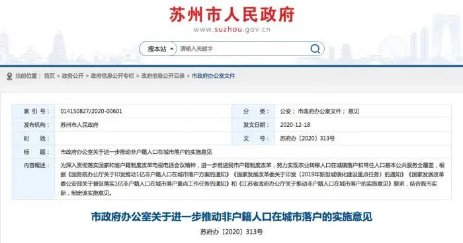Select 苏府办〔2020〕313号 in the table
This screenshot has width=463, height=243.
[x=308, y=138]
